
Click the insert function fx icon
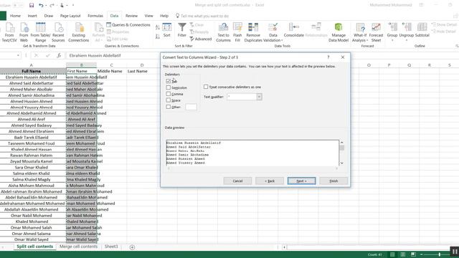[59, 55]
